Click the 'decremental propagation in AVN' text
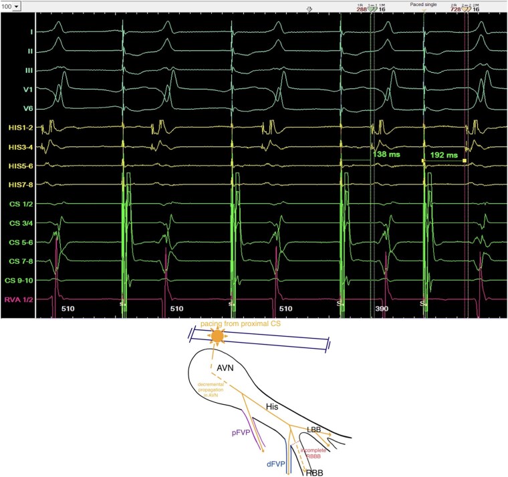508x477 pixels. (211, 390)
